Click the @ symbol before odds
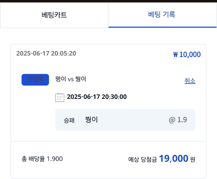217x179 pixels. [x=172, y=120]
